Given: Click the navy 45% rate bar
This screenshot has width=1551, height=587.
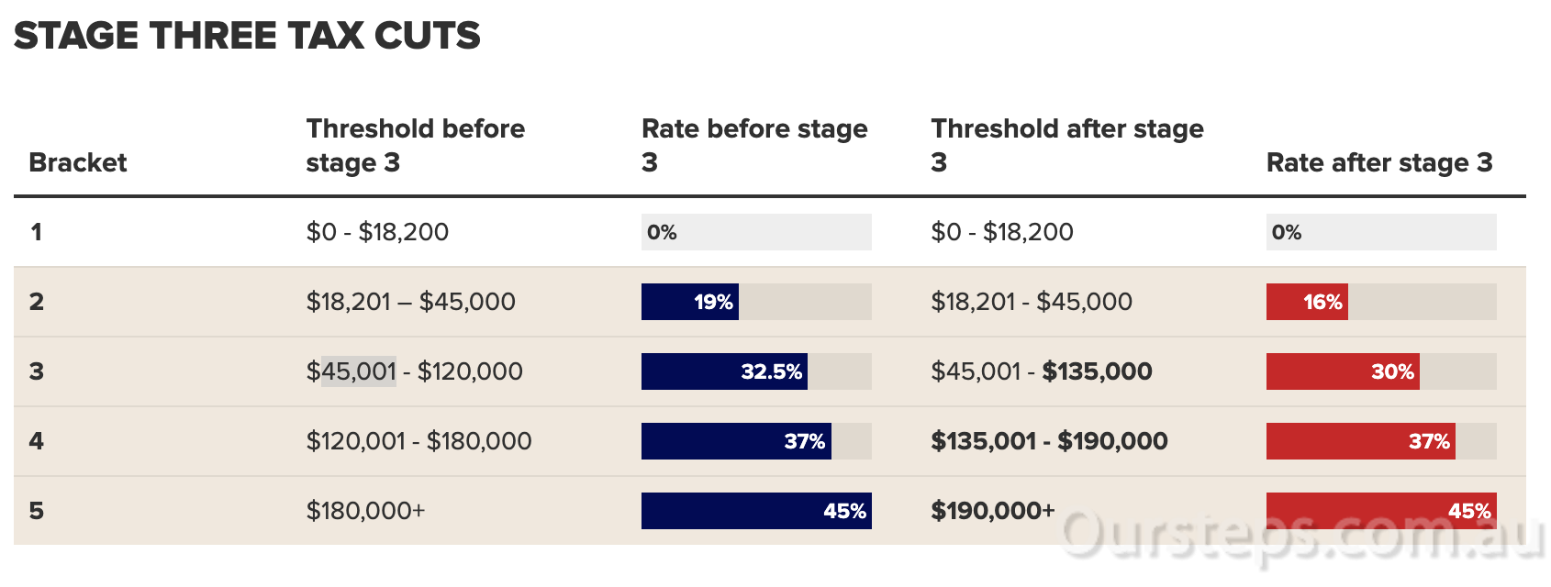Looking at the screenshot, I should click(756, 511).
